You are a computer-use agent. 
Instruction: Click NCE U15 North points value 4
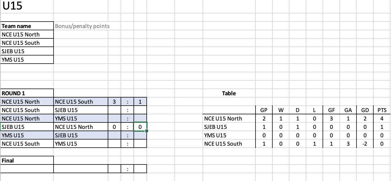coord(382,119)
